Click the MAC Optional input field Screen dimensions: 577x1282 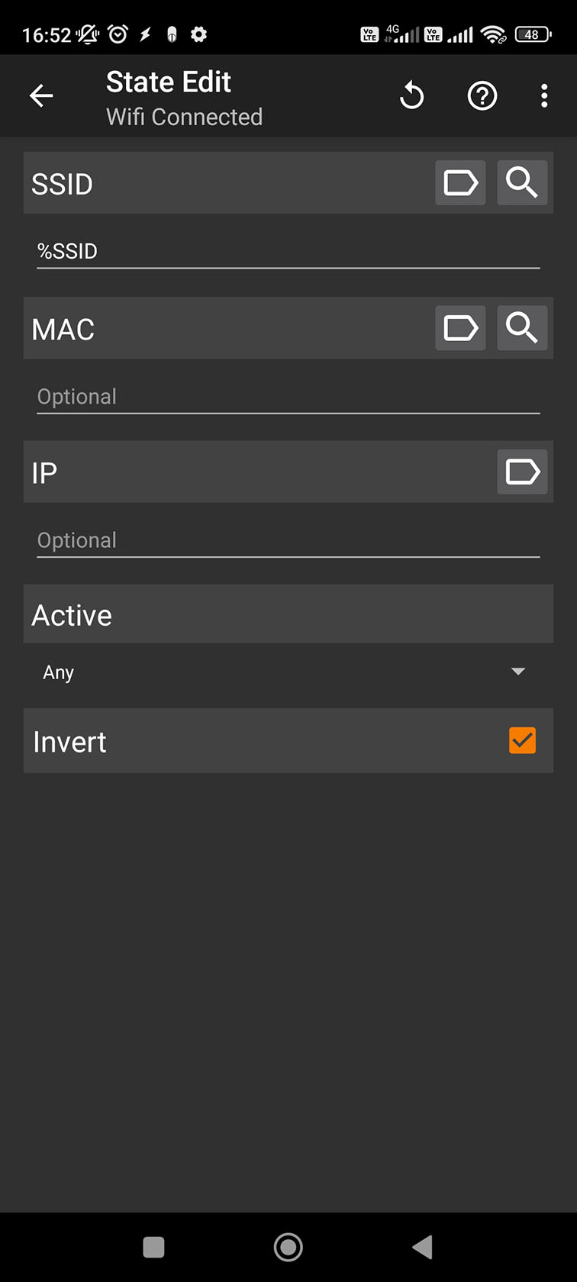[x=288, y=395]
